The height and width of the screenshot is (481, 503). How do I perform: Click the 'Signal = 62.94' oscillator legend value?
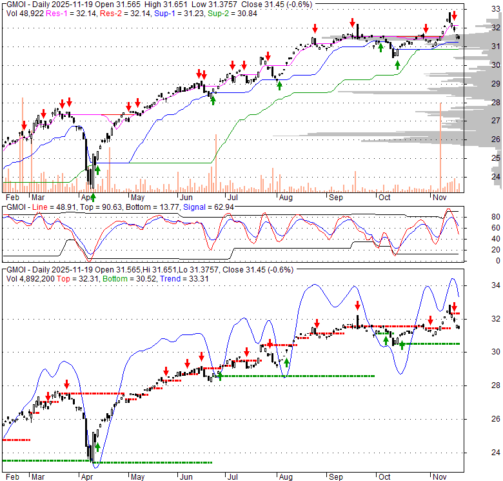click(x=208, y=207)
